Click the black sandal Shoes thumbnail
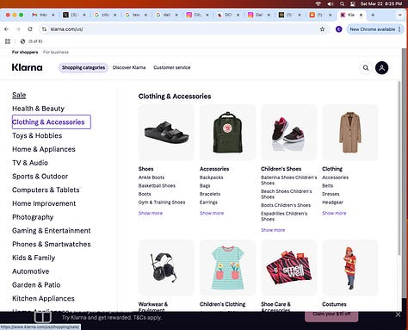 [166, 133]
